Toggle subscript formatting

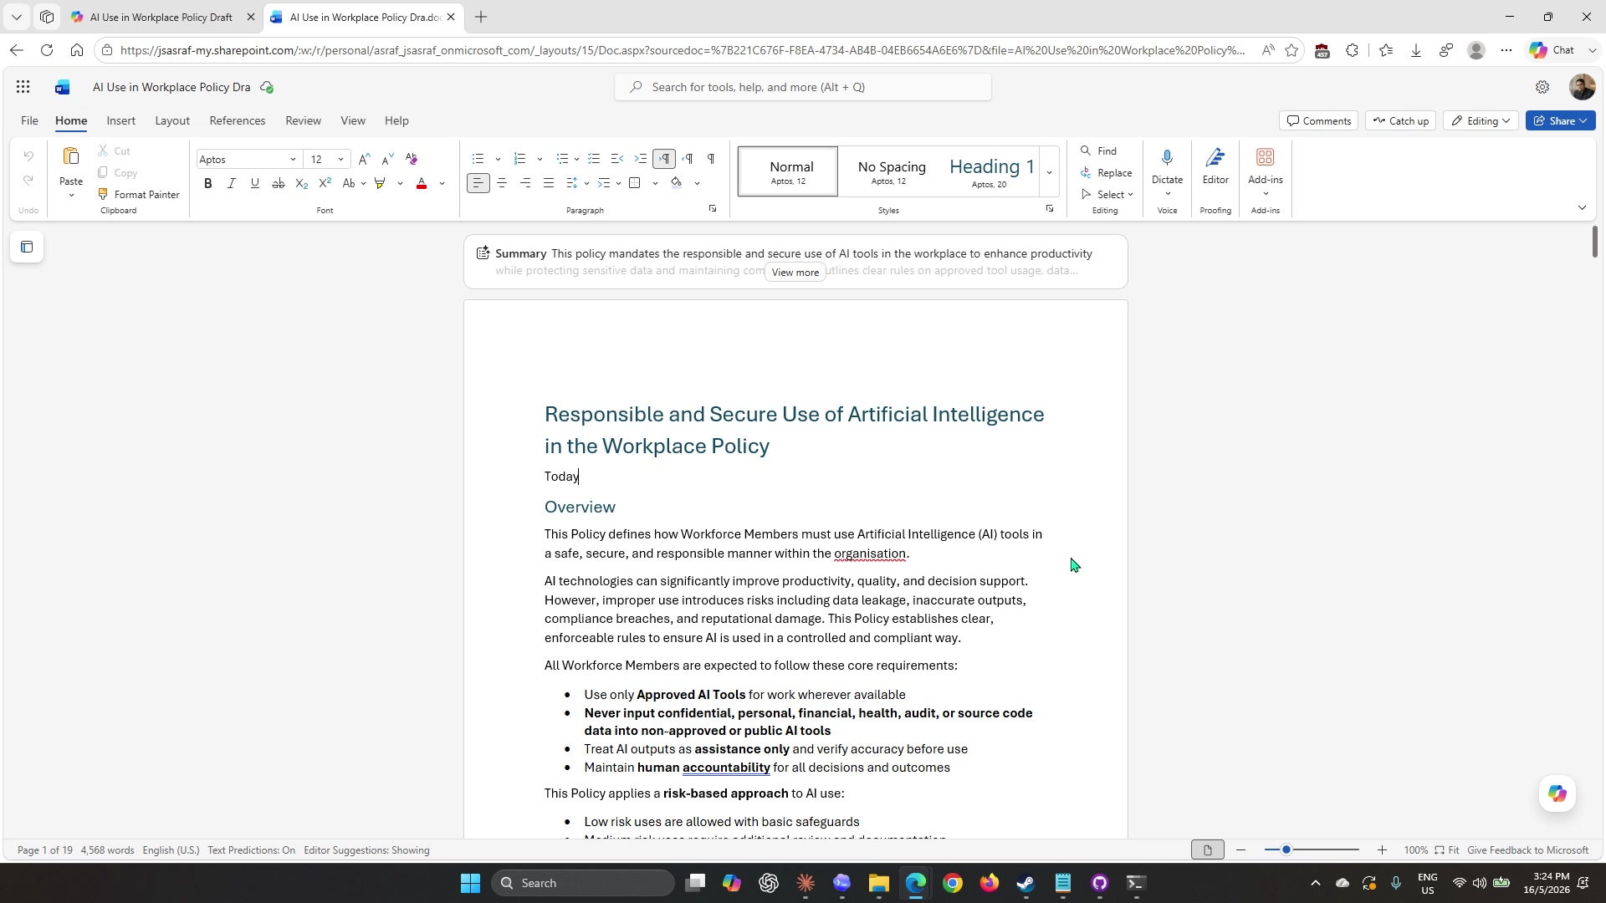click(302, 183)
